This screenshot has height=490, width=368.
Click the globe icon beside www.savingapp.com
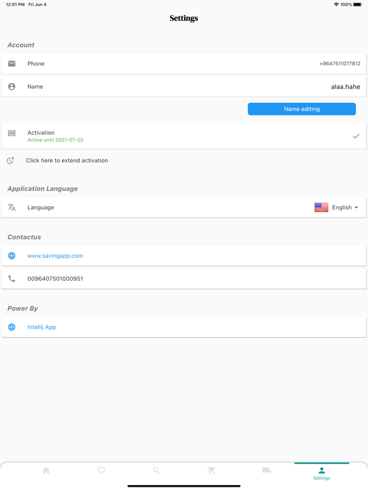11,256
